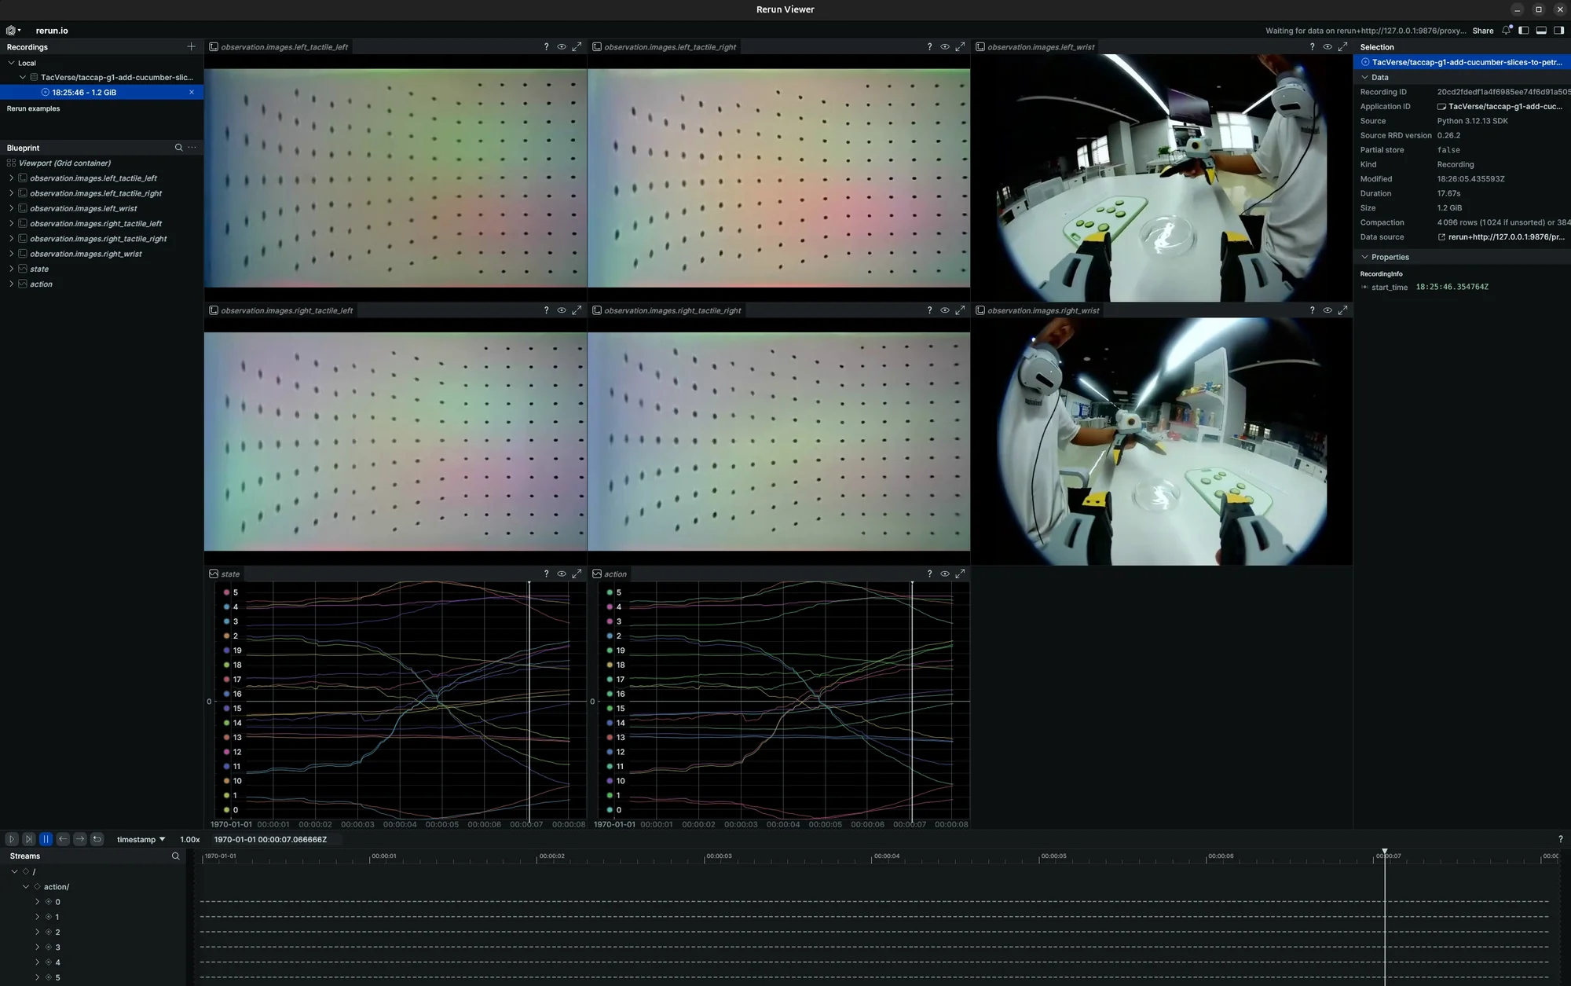Hide the right_tactile_left view
Screen dimensions: 1571x986
tap(562, 310)
